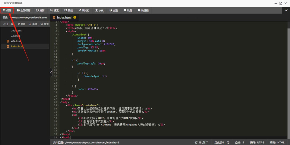290x145 pixels.
Task: Change 语言: HTML language in status bar
Action: pos(277,142)
